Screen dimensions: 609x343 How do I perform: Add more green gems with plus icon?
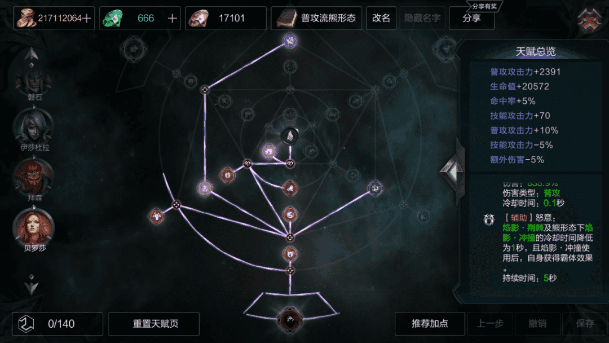(173, 18)
